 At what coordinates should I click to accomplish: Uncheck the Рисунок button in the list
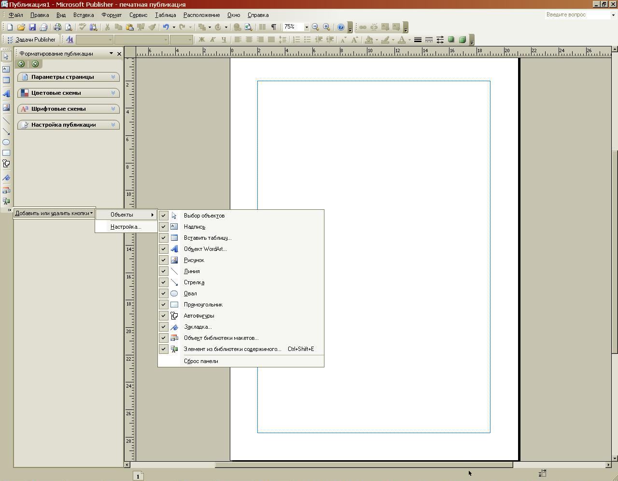(x=164, y=260)
